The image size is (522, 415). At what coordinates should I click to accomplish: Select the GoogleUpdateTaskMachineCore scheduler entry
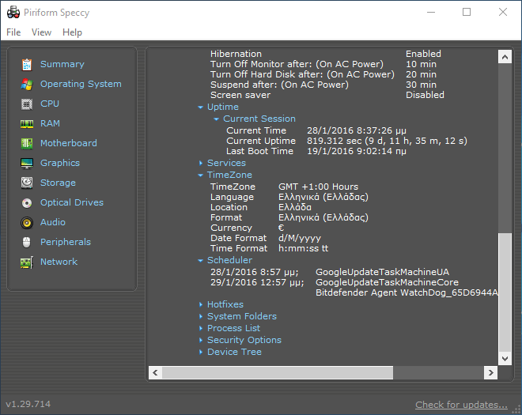[335, 282]
